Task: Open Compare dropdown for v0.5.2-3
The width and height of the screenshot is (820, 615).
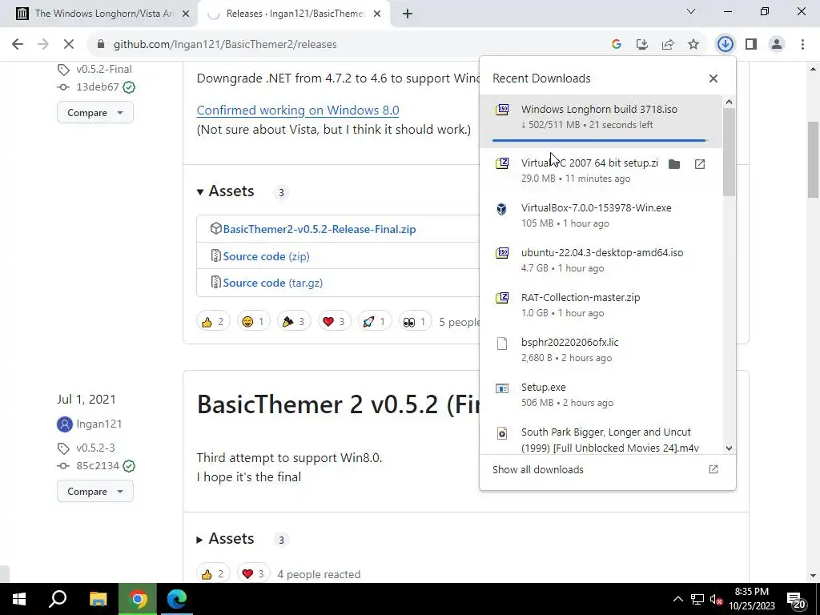Action: [x=95, y=491]
